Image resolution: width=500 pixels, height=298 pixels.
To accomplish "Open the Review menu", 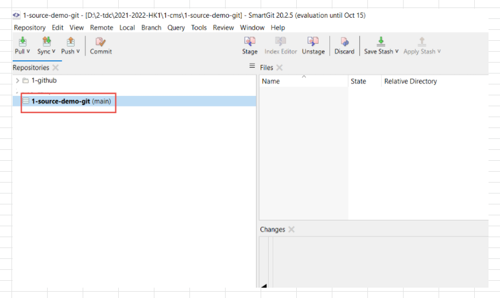I will [223, 28].
